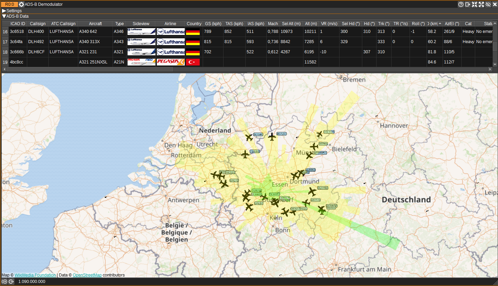Open the ADS-B Demodulator help
The width and height of the screenshot is (498, 286).
click(x=461, y=4)
